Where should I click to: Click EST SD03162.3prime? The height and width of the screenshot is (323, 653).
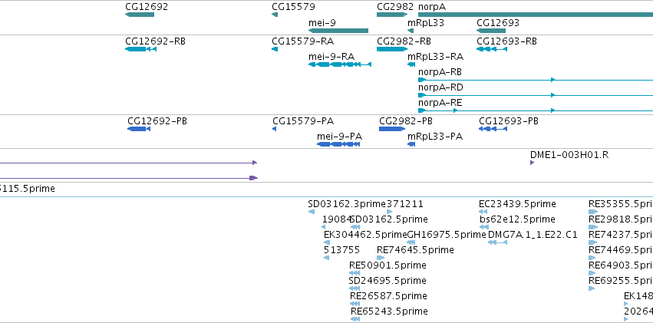click(x=312, y=212)
